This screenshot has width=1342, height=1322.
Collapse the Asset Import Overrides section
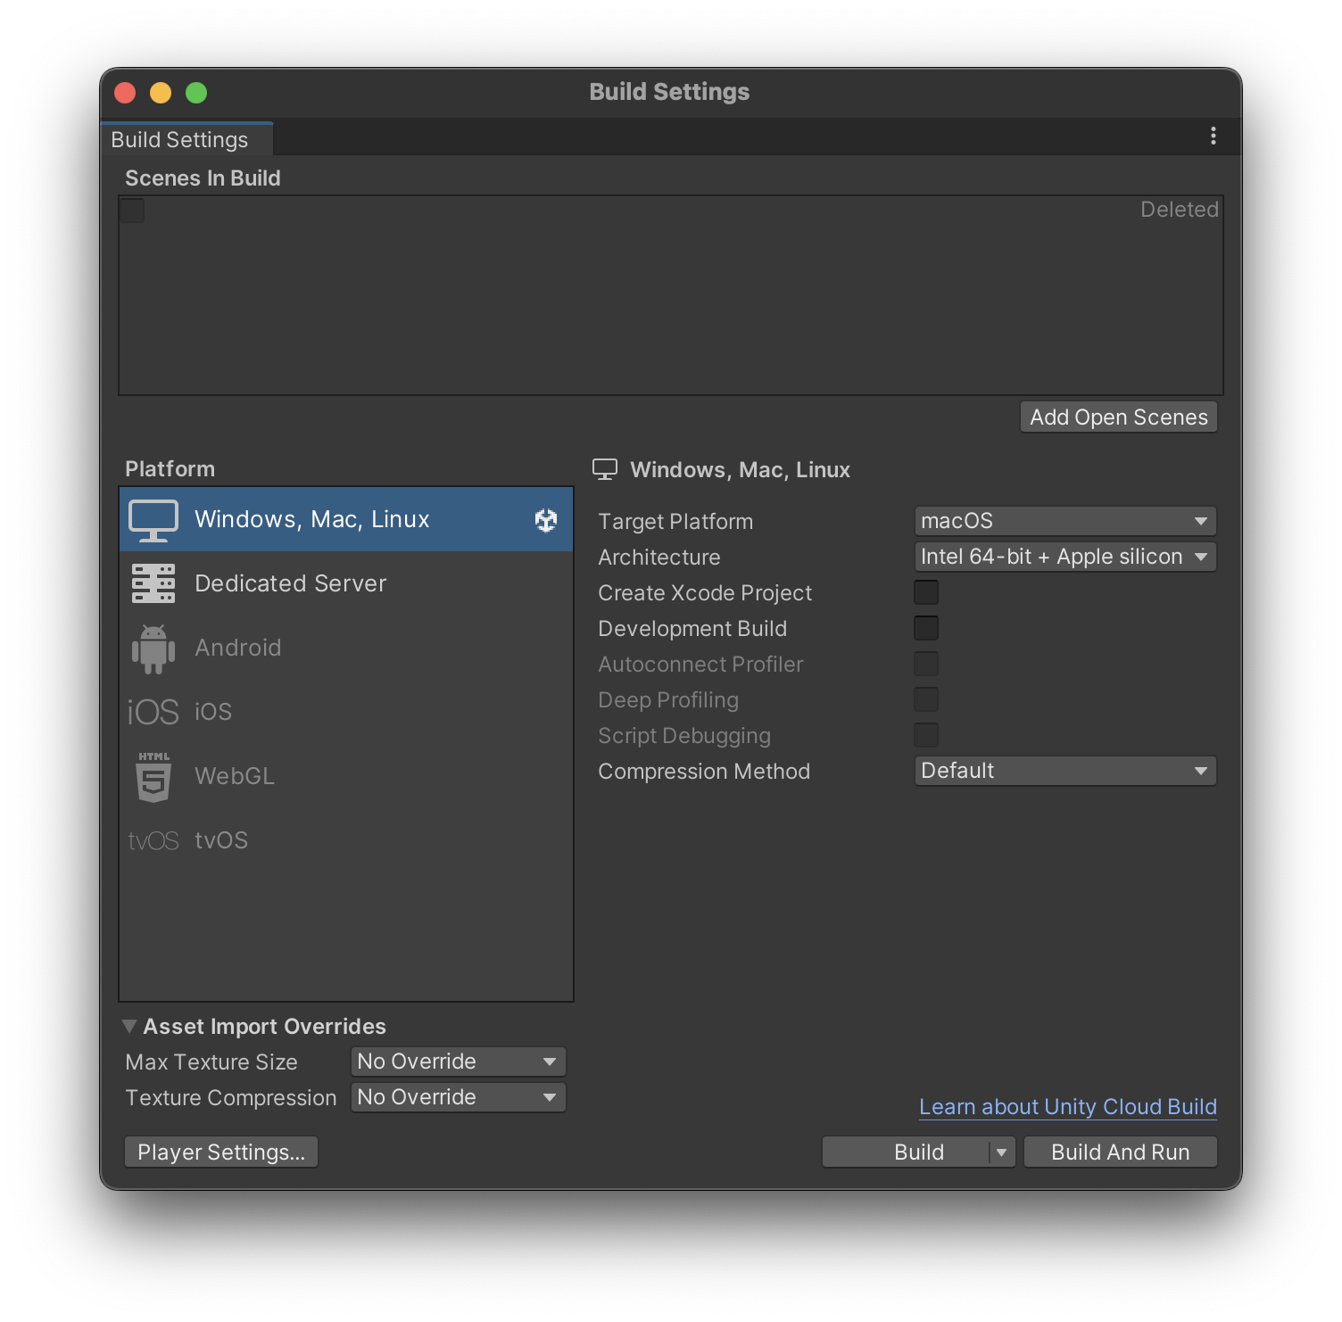coord(130,1026)
